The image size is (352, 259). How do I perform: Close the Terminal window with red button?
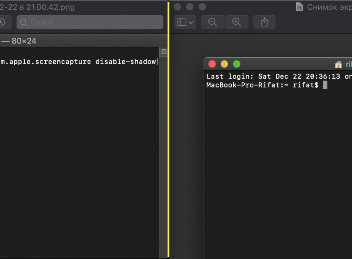(212, 64)
